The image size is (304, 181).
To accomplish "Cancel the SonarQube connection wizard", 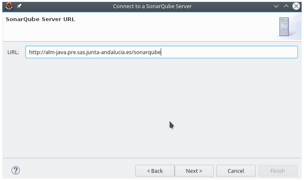I will [236, 171].
